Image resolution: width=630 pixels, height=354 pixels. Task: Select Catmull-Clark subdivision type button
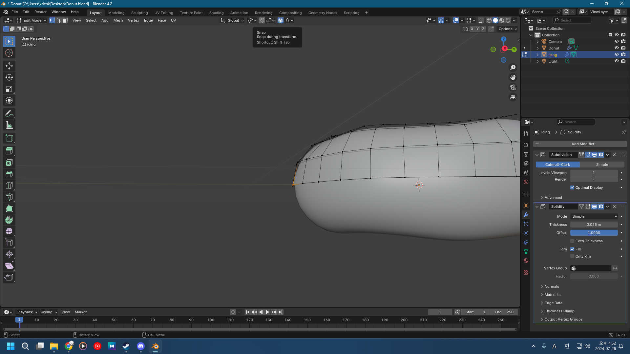click(557, 165)
